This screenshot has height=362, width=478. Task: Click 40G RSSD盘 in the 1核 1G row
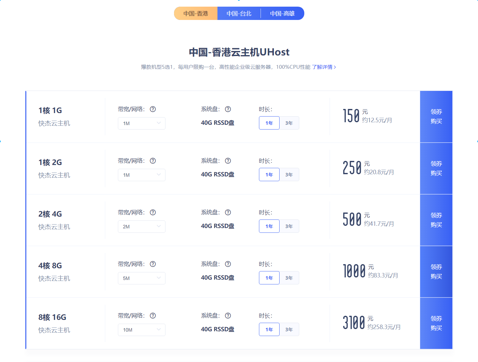tap(217, 123)
